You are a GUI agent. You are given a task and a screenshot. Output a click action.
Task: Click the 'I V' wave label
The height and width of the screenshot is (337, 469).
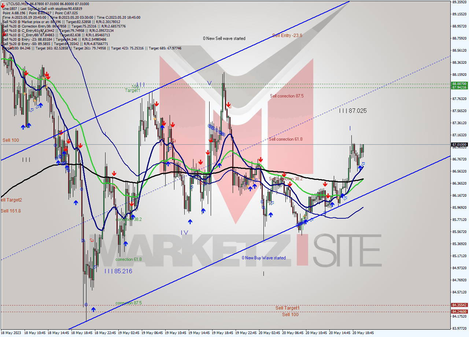184,233
